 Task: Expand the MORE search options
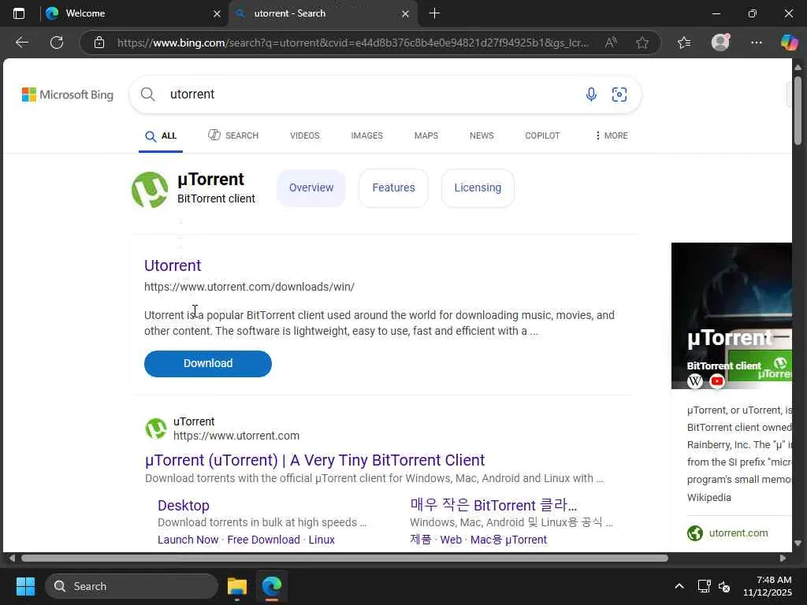(612, 135)
